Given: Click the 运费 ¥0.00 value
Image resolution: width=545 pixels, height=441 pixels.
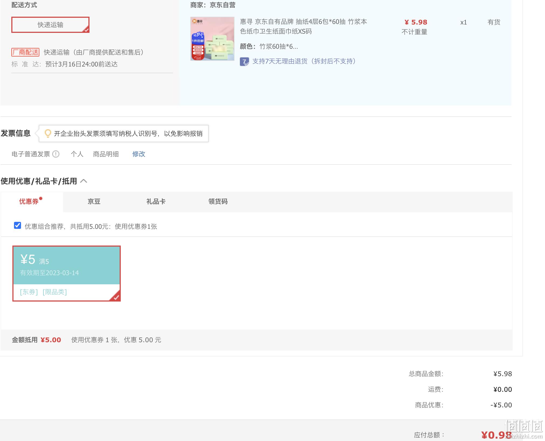Looking at the screenshot, I should (503, 390).
